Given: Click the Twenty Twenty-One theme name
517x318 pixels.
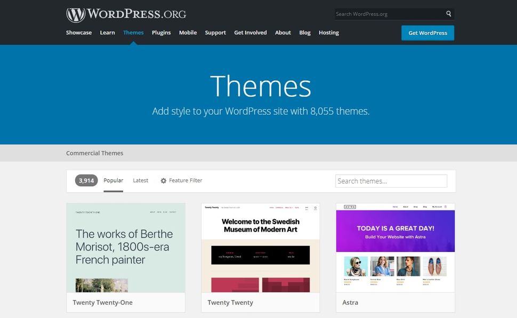Looking at the screenshot, I should [102, 303].
